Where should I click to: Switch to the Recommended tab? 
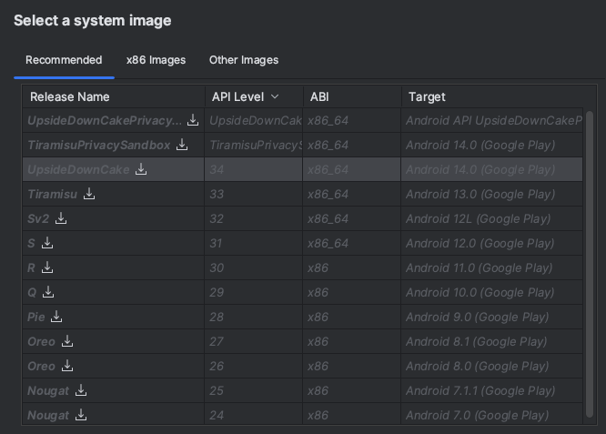64,60
